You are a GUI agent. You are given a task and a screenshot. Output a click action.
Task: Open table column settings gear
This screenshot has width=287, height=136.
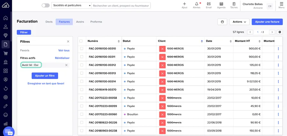(x=280, y=32)
